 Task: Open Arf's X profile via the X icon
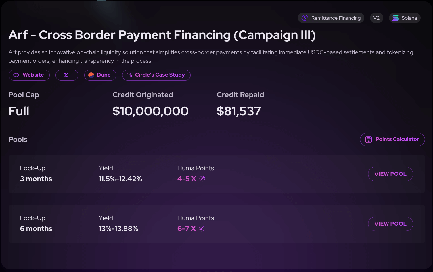[x=67, y=75]
